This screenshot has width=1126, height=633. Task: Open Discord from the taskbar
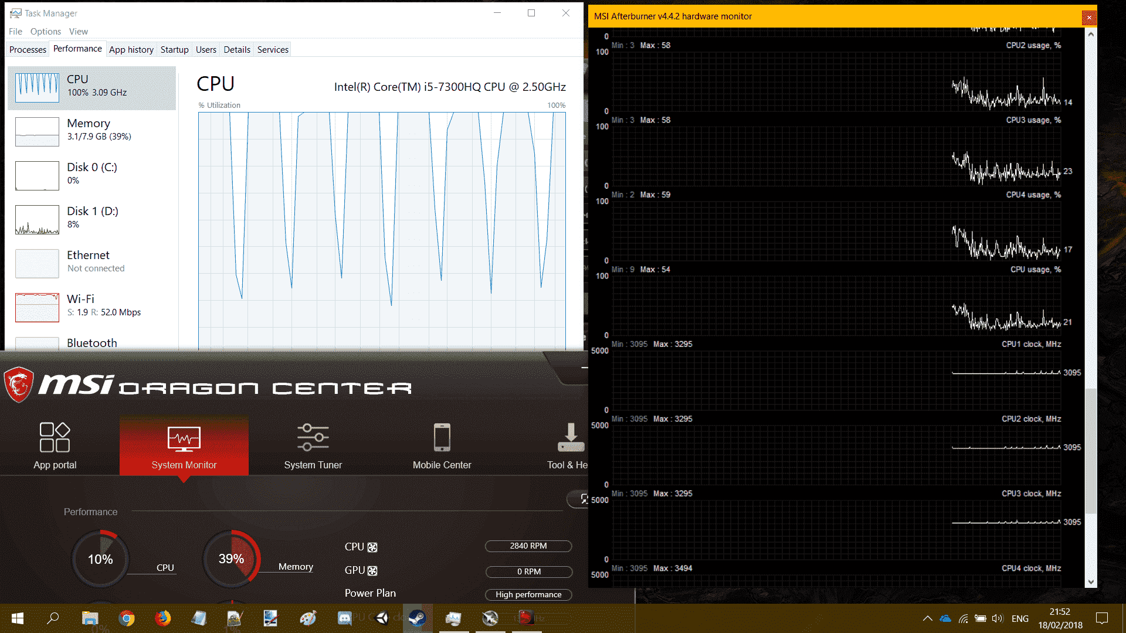click(x=344, y=618)
